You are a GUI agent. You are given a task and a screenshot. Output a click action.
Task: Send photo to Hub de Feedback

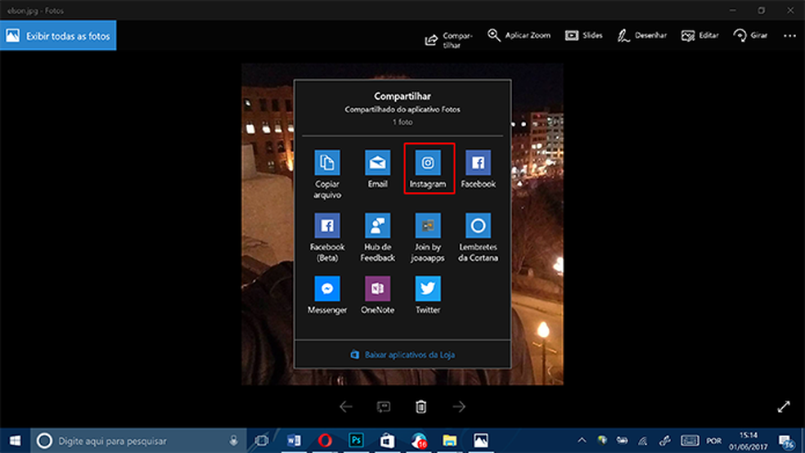coord(377,237)
